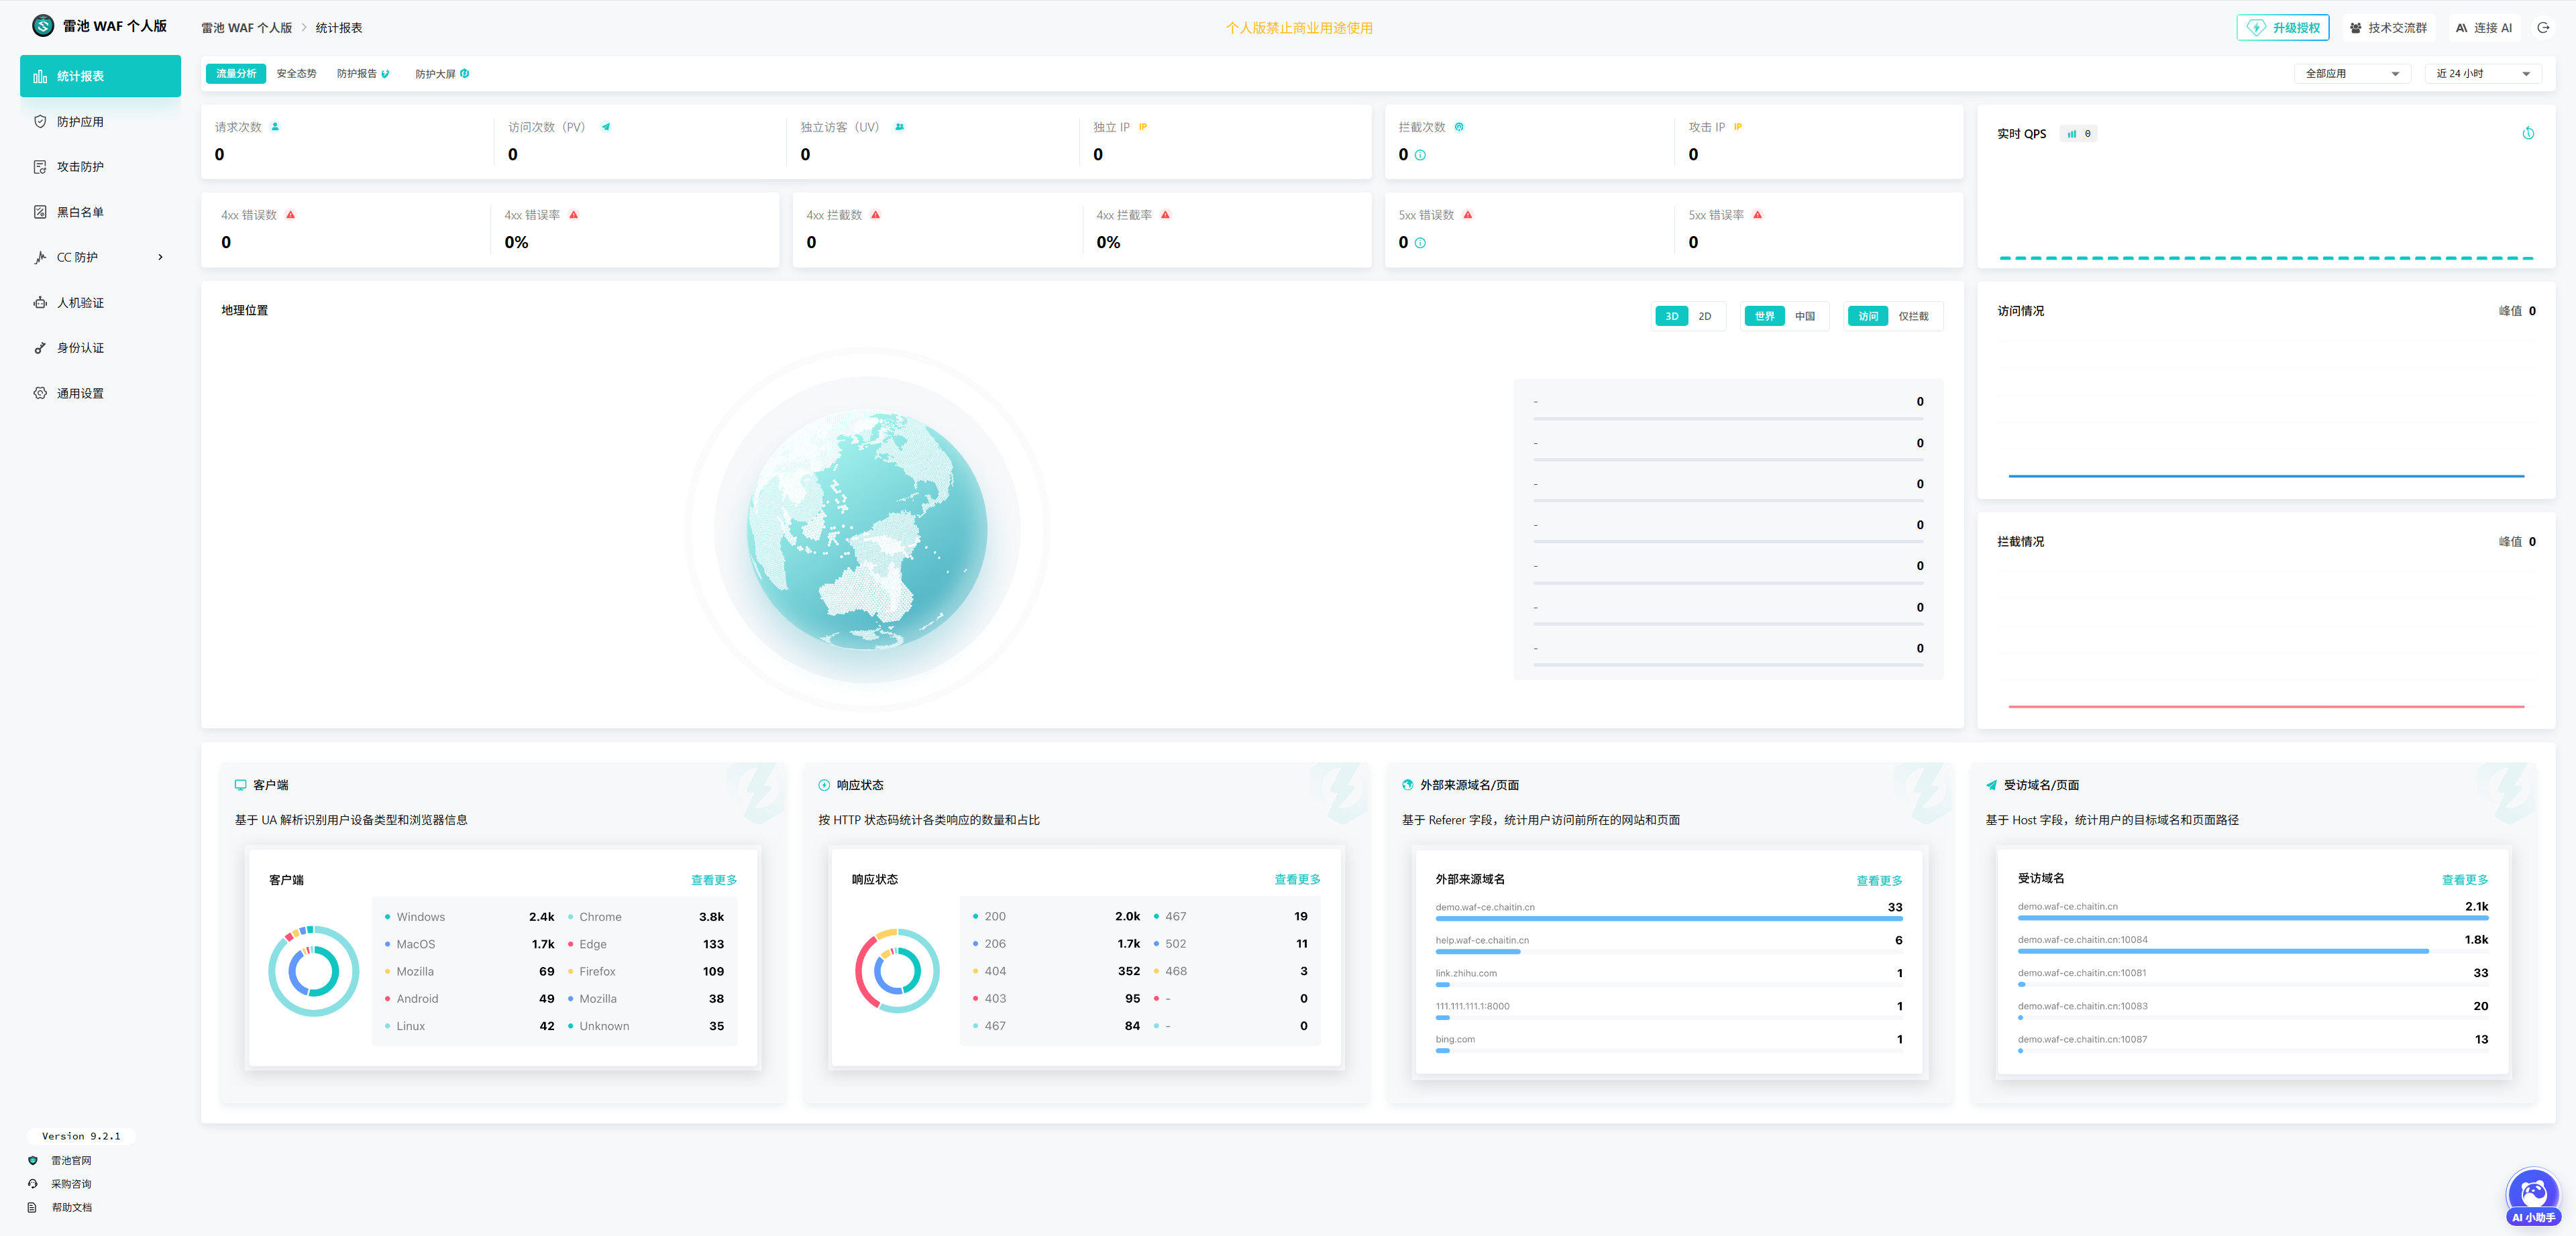
Task: Open the 近 24 小时 time range dropdown
Action: [x=2482, y=74]
